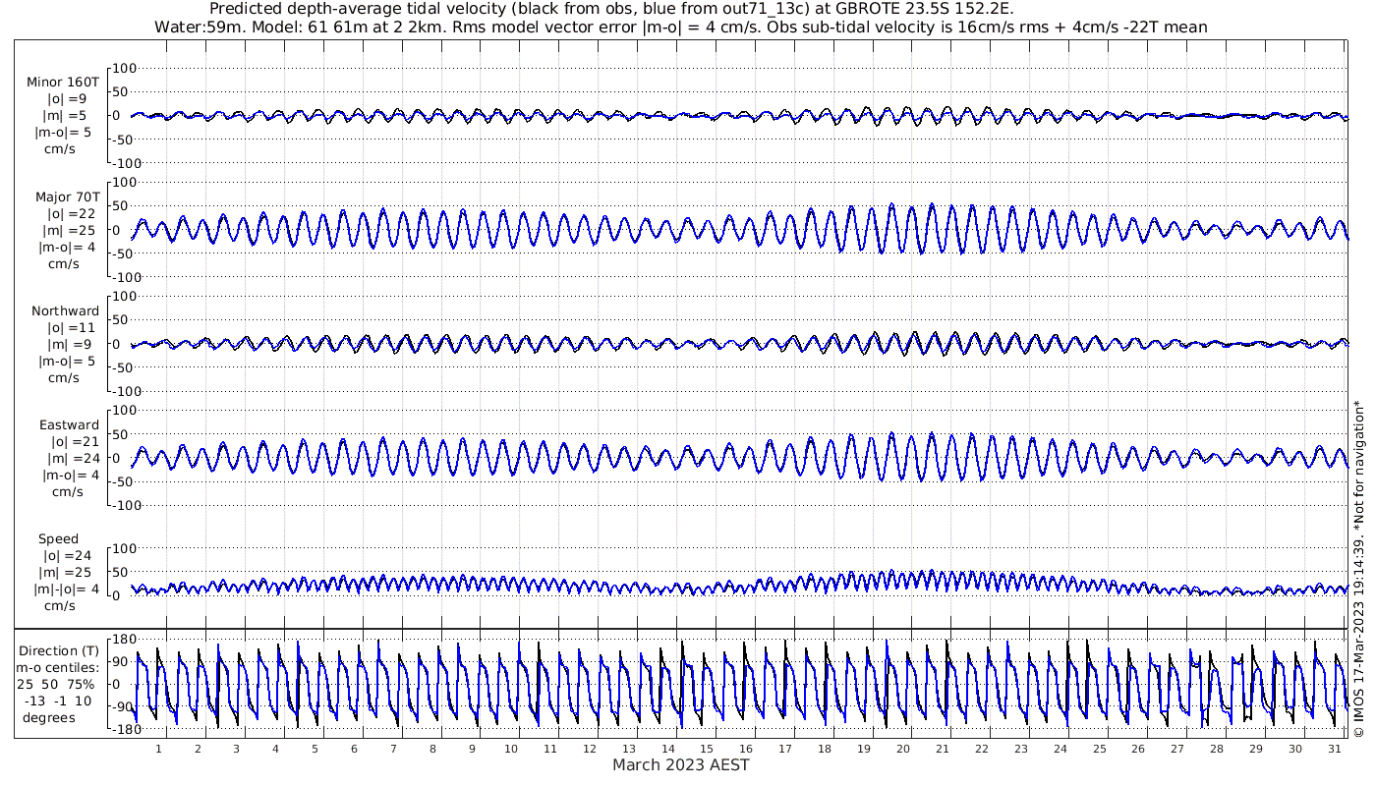Viewport: 1376px width, 786px height.
Task: Click '|m|-|o|= 4' in Speed panel
Action: [67, 589]
